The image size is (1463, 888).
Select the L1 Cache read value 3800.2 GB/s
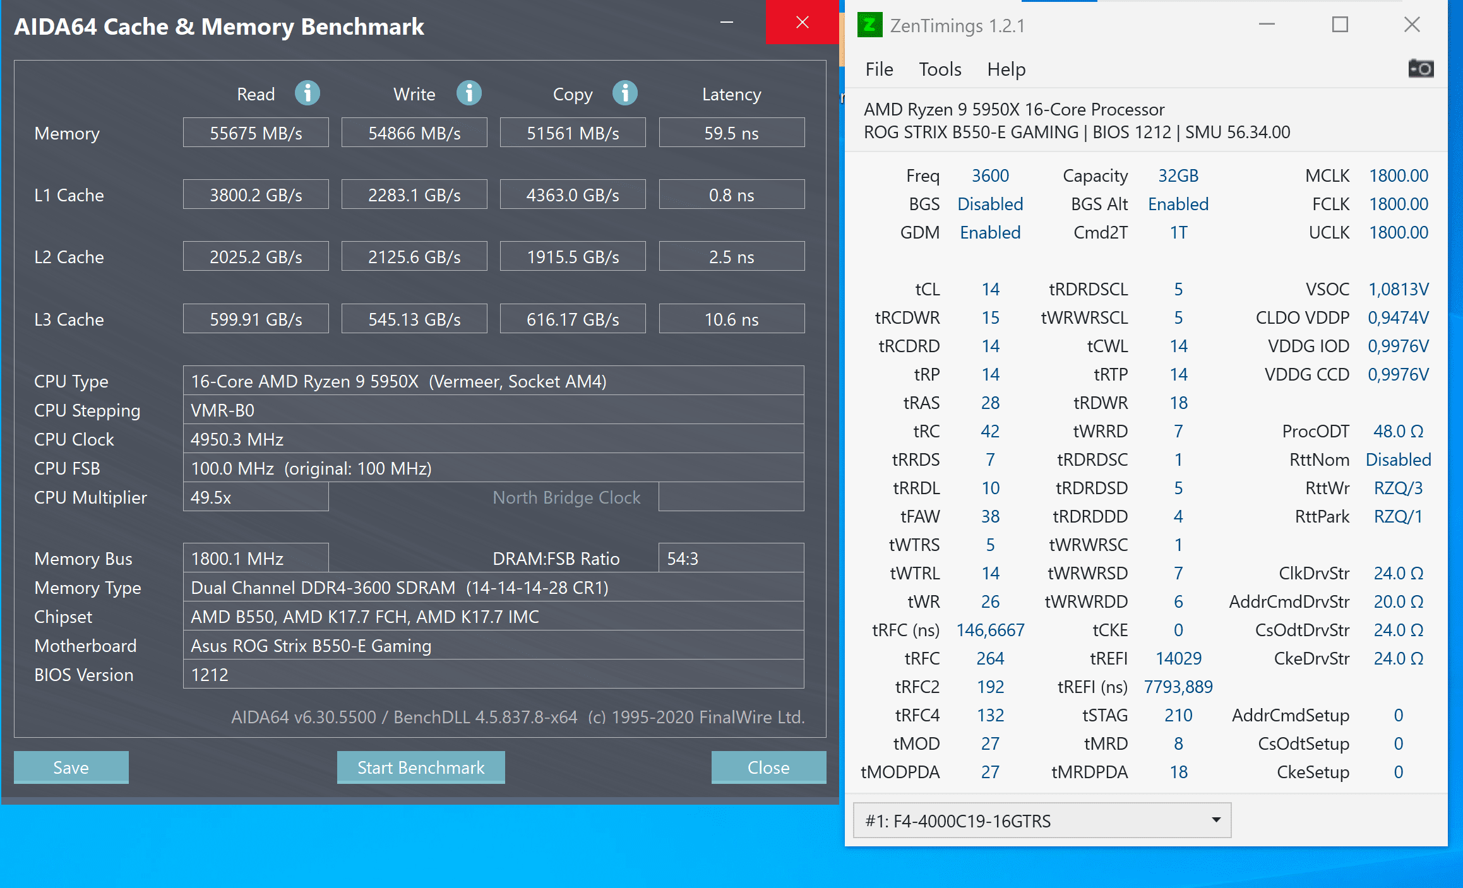(256, 194)
